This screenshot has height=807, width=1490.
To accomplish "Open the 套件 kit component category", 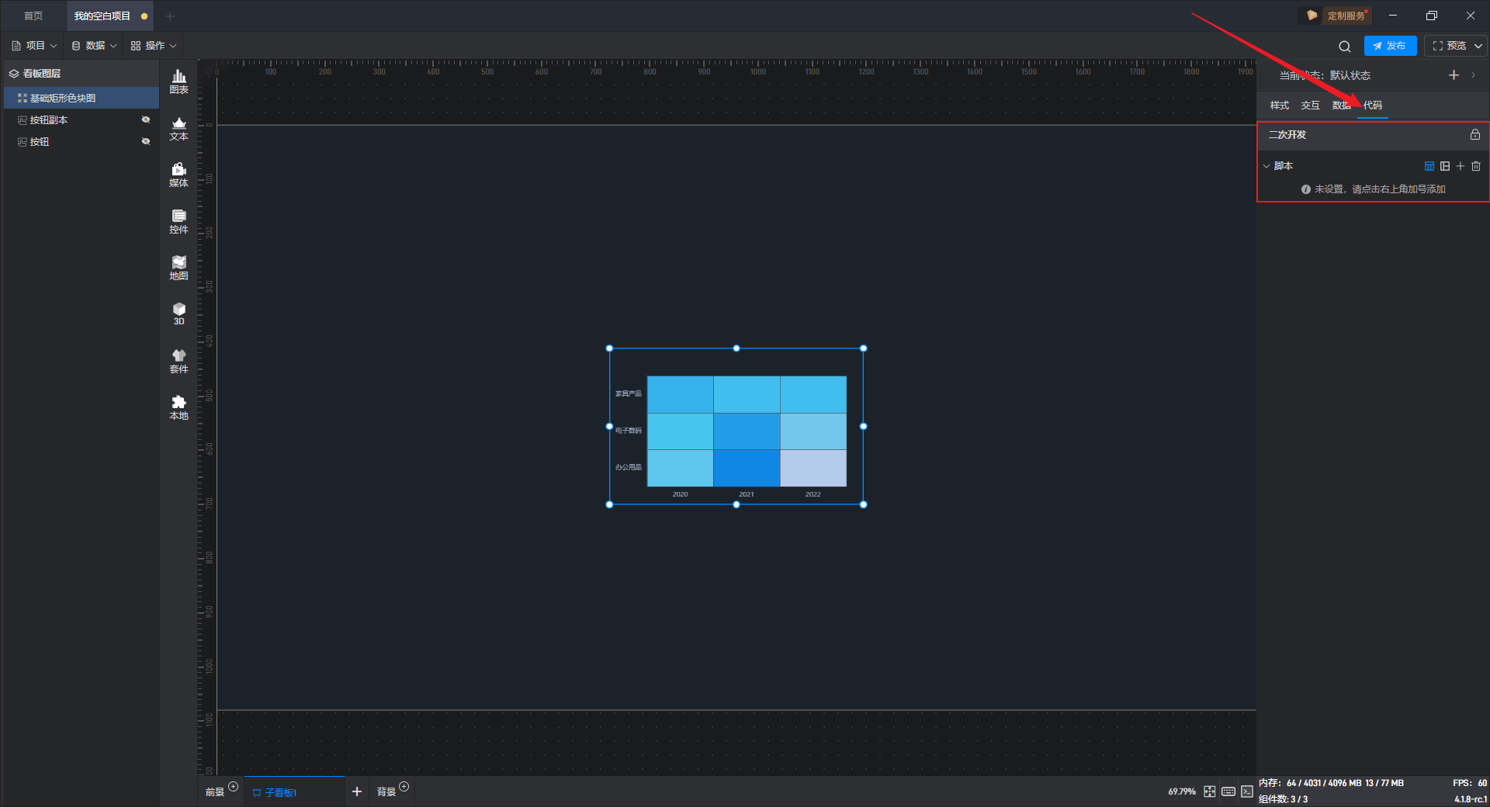I will (178, 361).
